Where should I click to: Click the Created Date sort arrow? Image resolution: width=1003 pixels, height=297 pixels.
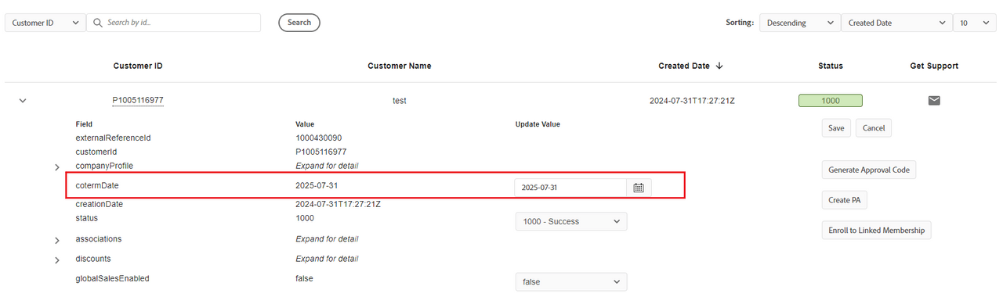coord(719,66)
